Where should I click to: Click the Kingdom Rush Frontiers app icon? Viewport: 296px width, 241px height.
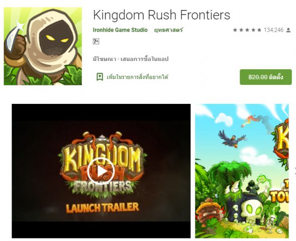pyautogui.click(x=43, y=46)
